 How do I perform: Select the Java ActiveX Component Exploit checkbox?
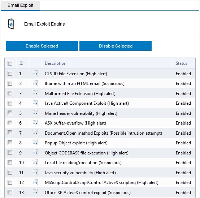[x=10, y=103]
